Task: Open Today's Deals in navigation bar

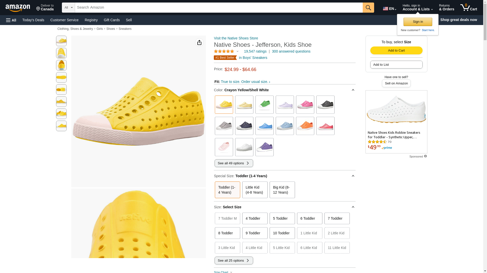Action: click(x=33, y=20)
